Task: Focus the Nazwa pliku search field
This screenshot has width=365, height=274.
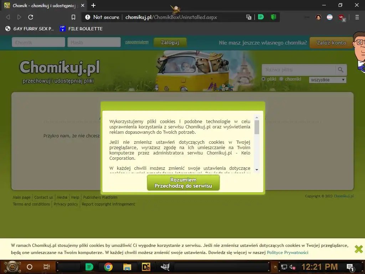Action: point(298,70)
